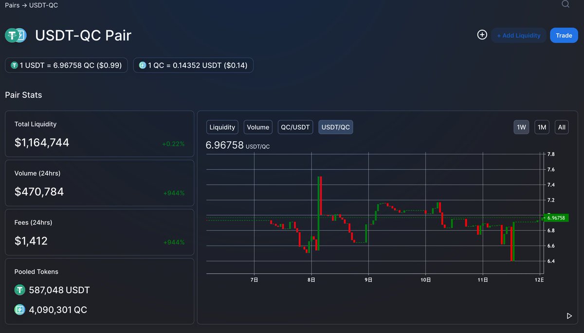Click the USDT icon in price chip
Image resolution: width=584 pixels, height=333 pixels.
pyautogui.click(x=14, y=65)
